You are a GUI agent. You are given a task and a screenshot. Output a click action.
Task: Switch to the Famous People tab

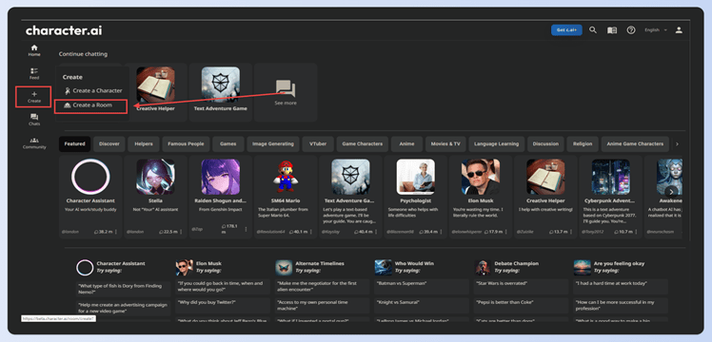(186, 144)
